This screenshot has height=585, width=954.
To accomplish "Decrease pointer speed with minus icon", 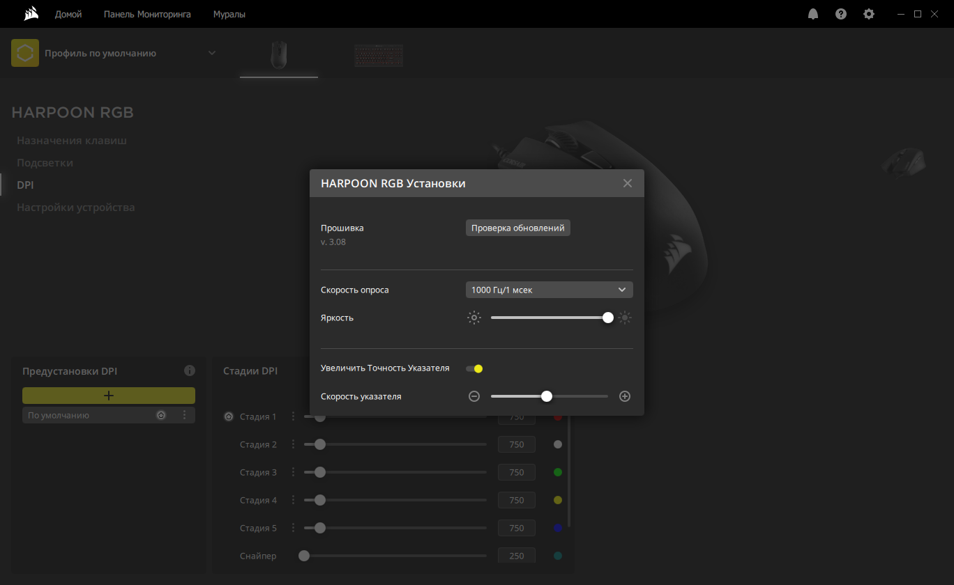I will [474, 396].
